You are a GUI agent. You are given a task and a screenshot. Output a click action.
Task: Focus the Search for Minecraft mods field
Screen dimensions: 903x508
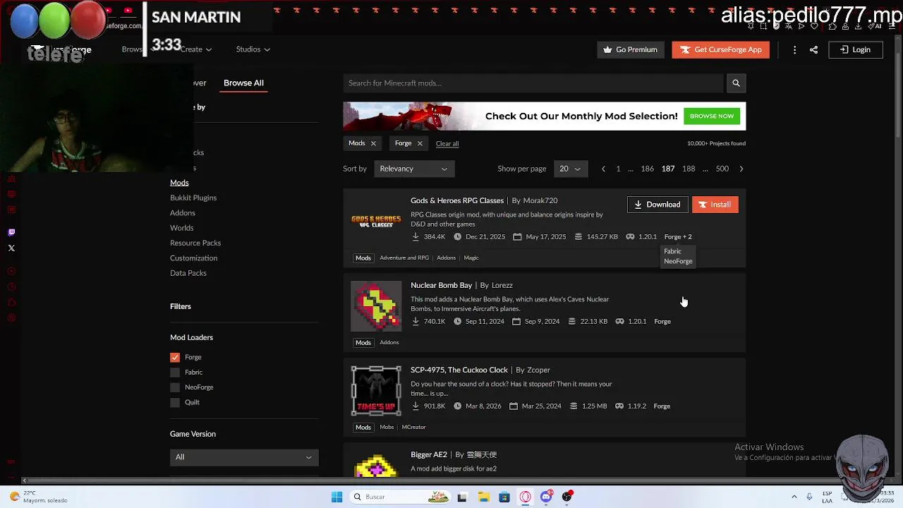click(x=534, y=83)
